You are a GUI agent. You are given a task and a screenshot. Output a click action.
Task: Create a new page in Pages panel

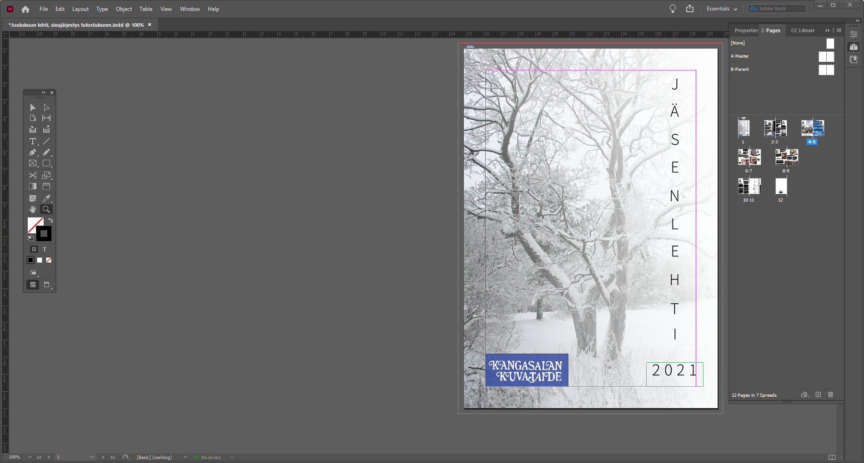click(x=818, y=394)
